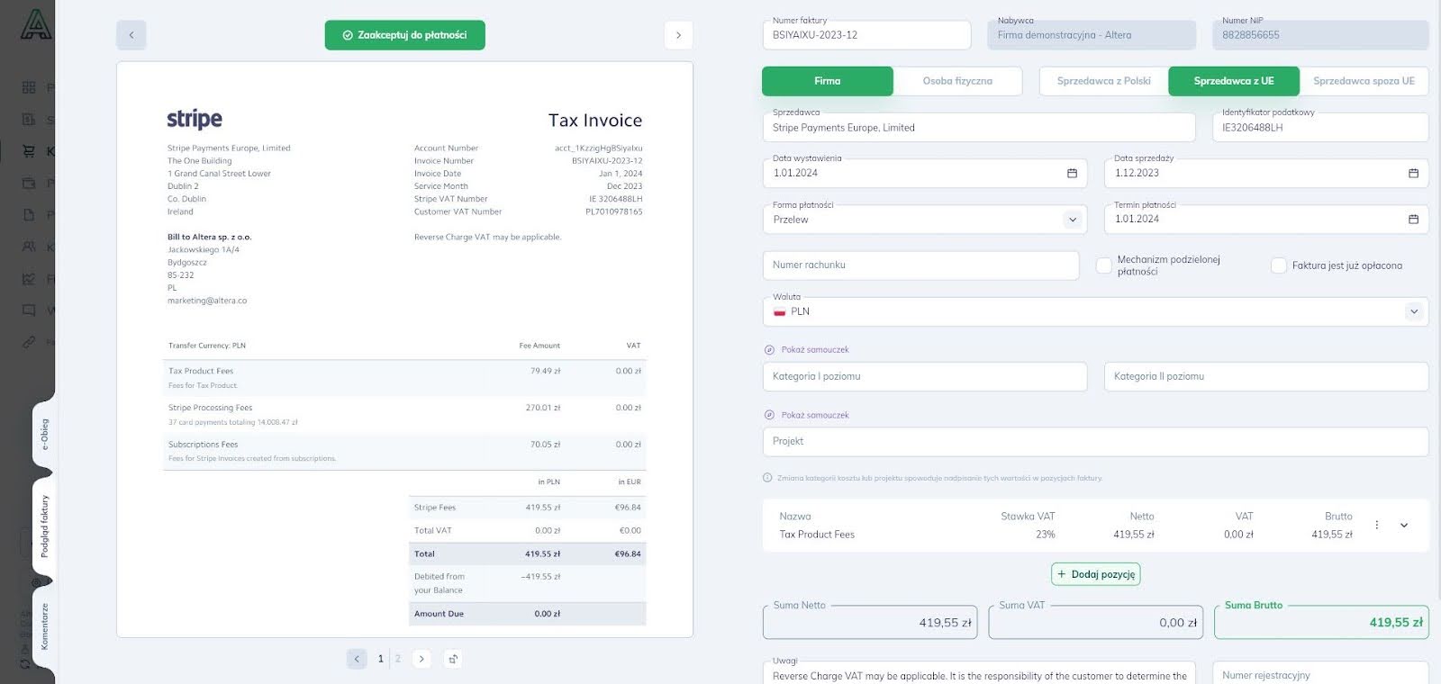Click the Sprzedawca name field

[x=978, y=128]
